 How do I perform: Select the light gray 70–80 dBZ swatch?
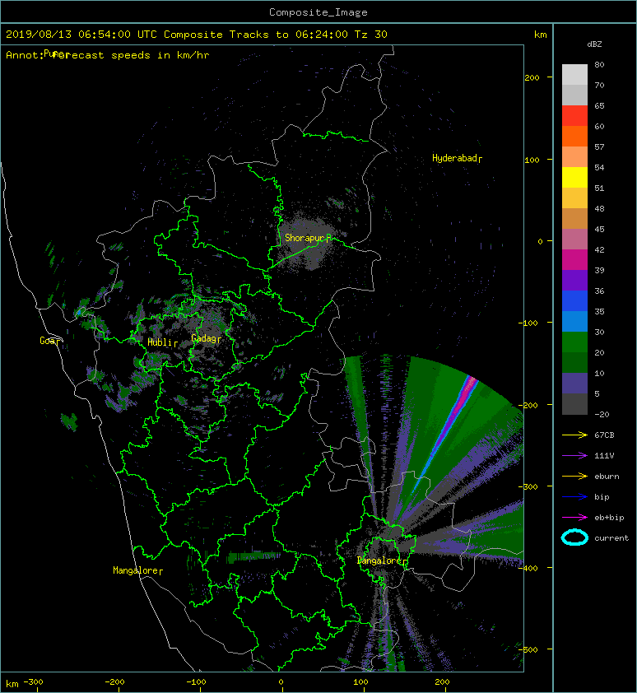tap(574, 74)
